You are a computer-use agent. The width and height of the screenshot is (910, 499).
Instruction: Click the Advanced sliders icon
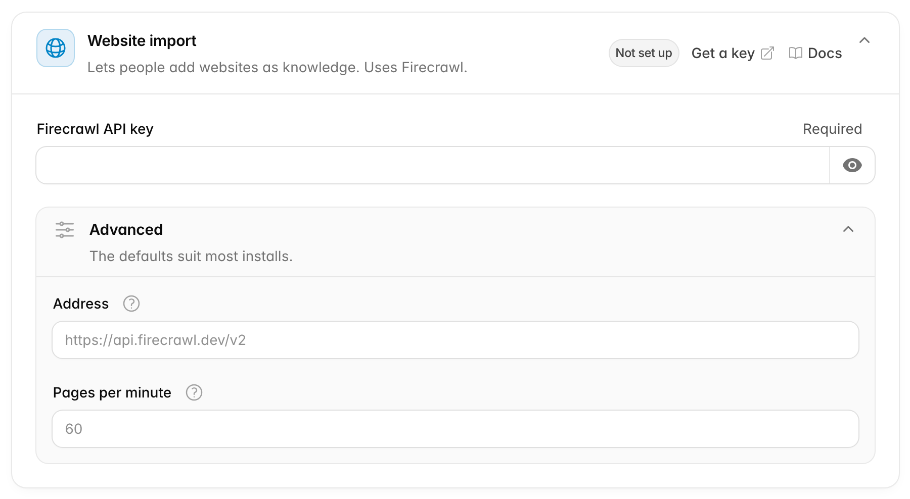click(x=65, y=230)
